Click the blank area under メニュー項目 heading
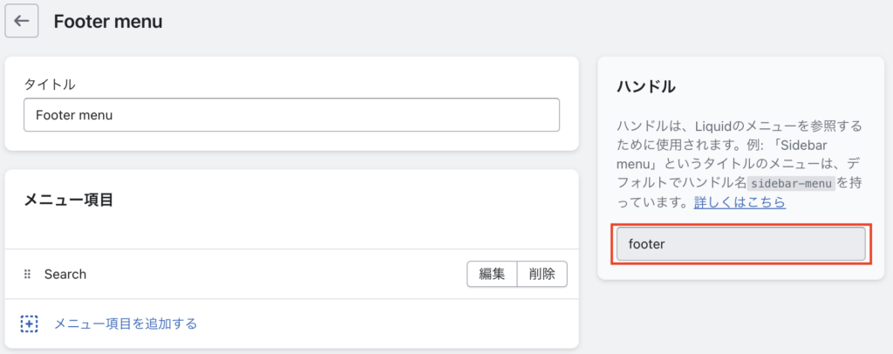This screenshot has width=893, height=354. click(x=291, y=230)
